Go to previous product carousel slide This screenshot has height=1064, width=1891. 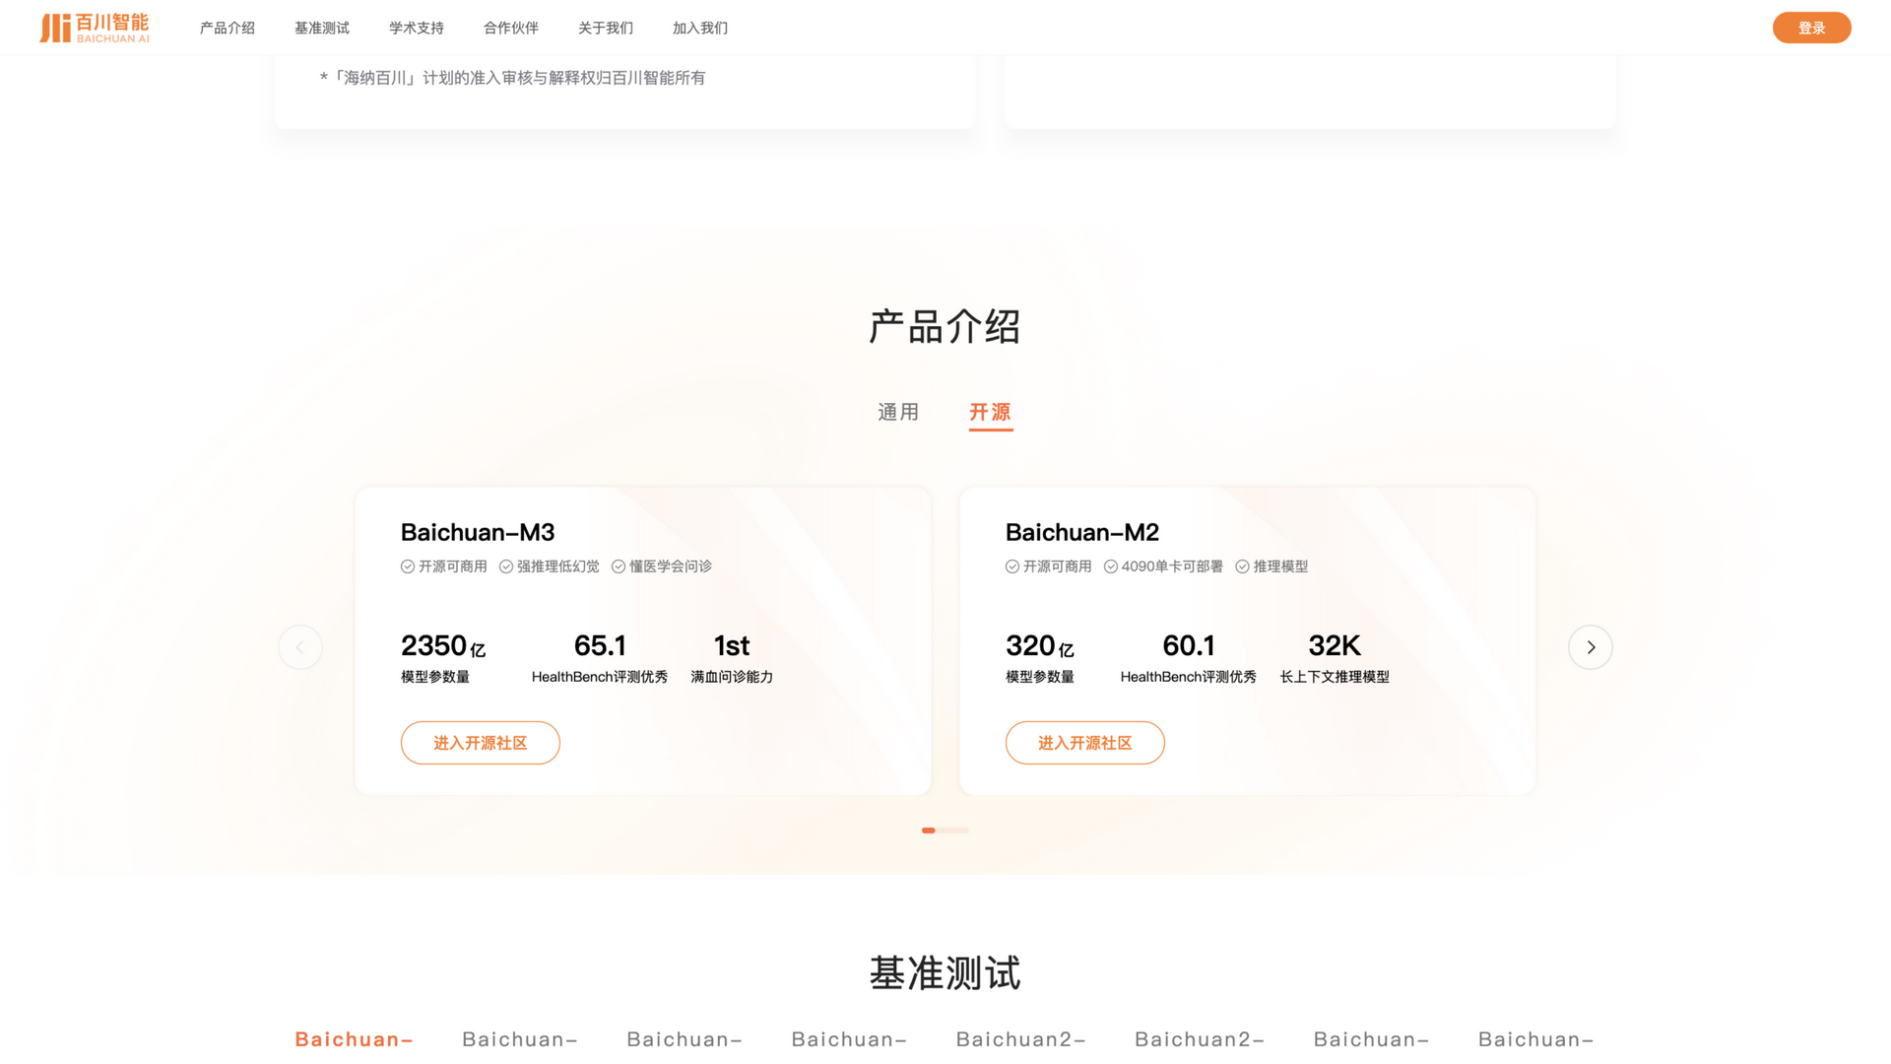pyautogui.click(x=300, y=647)
